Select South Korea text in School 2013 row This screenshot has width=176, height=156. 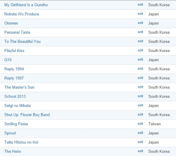tap(159, 96)
